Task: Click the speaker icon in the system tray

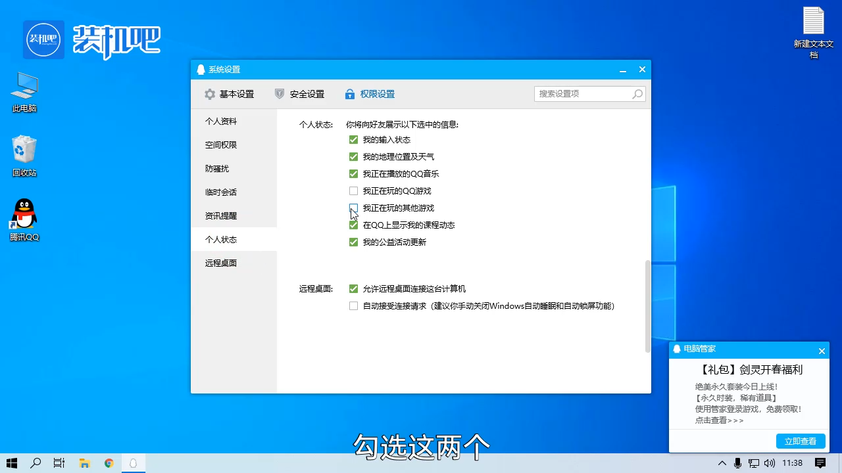Action: [x=770, y=463]
